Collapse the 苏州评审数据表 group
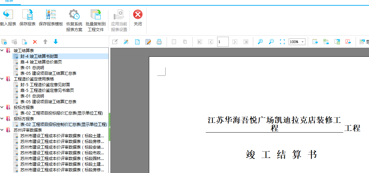 point(2,130)
